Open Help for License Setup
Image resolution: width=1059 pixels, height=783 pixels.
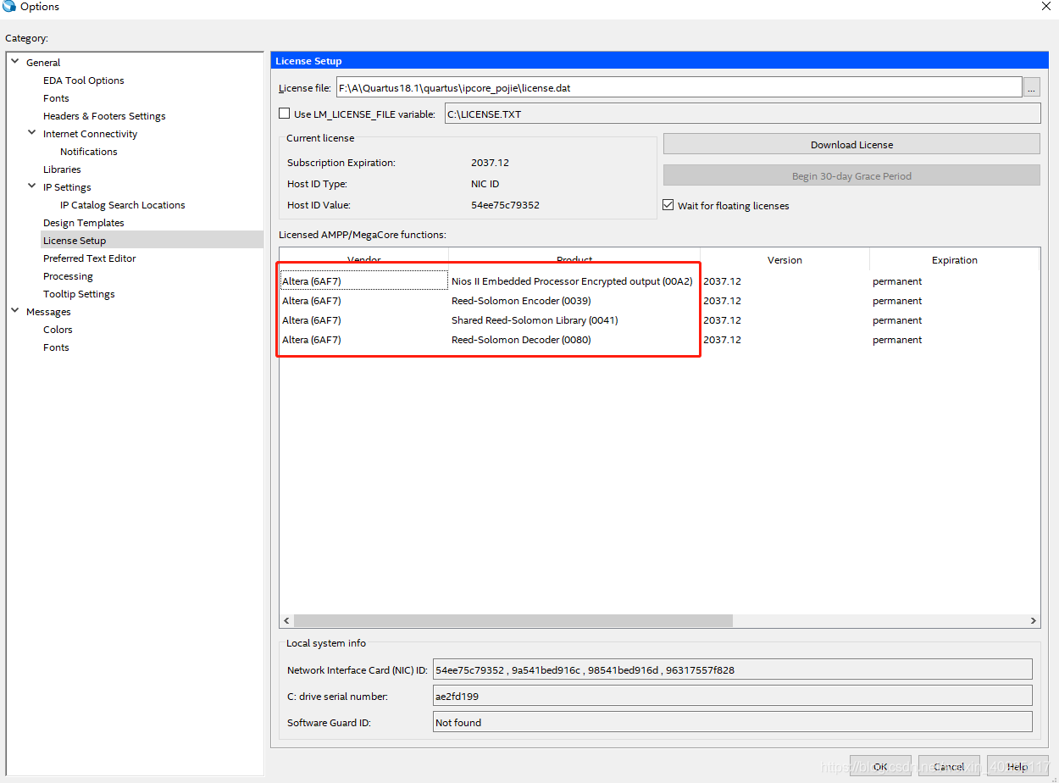tap(1017, 766)
